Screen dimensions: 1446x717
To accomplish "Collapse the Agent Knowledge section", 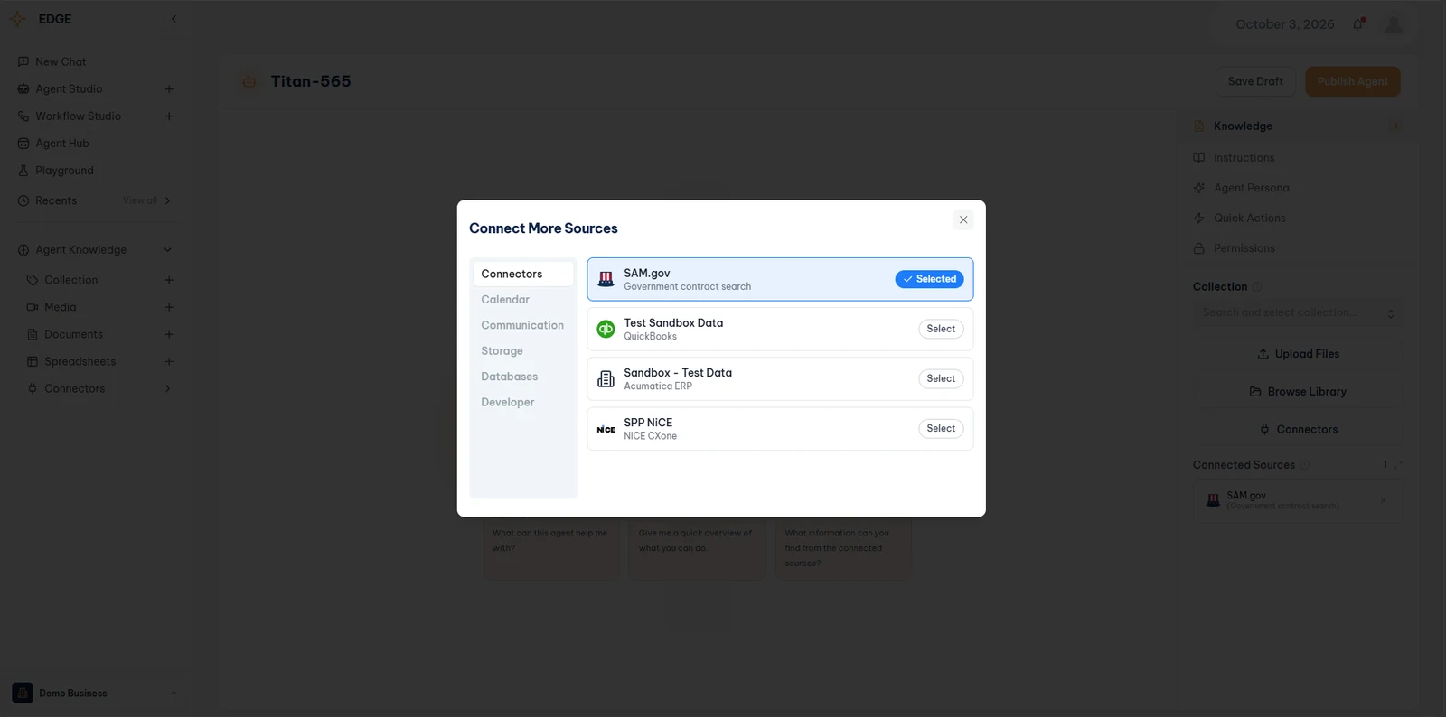I will point(167,250).
